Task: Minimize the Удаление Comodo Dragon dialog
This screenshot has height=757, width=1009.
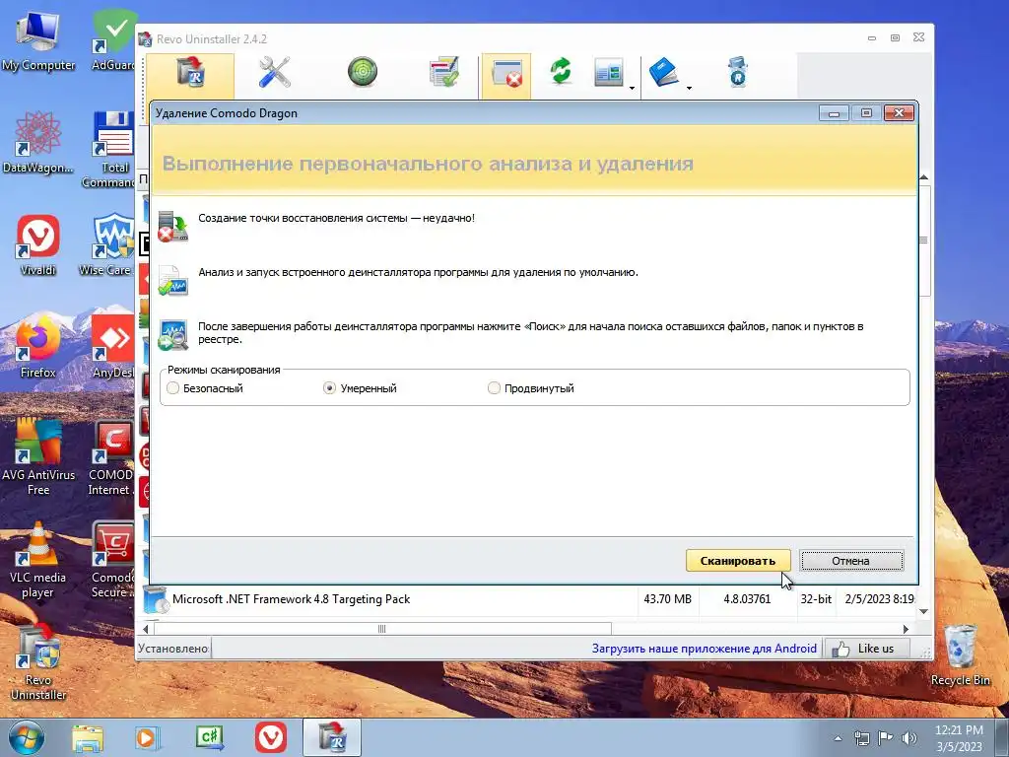Action: (x=834, y=113)
